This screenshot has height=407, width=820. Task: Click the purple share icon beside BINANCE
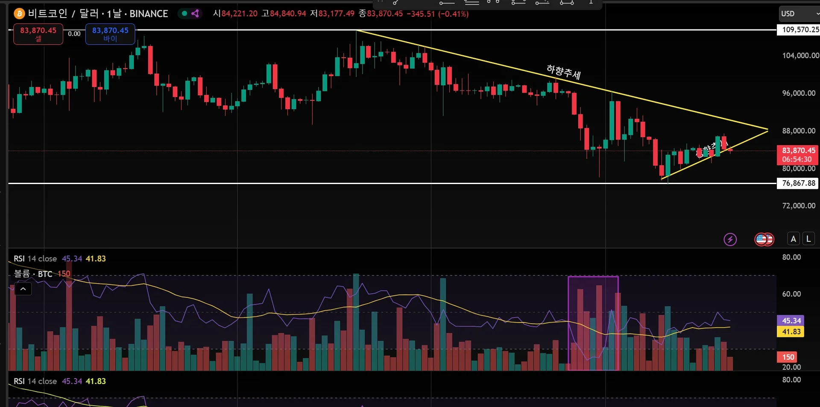(195, 13)
